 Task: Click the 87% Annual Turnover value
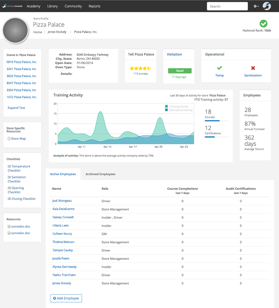(250, 124)
